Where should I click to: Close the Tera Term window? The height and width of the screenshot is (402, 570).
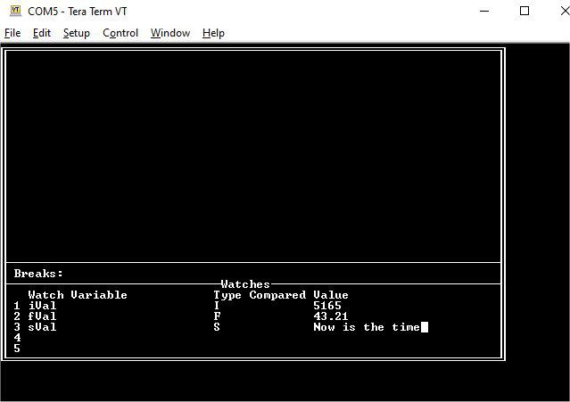(x=557, y=11)
